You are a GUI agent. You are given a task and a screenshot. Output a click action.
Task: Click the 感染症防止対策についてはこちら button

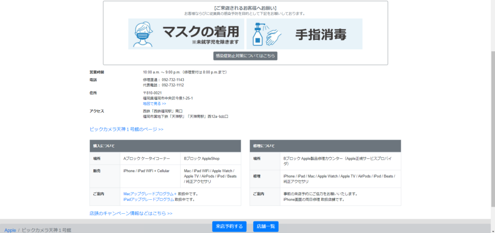245,56
